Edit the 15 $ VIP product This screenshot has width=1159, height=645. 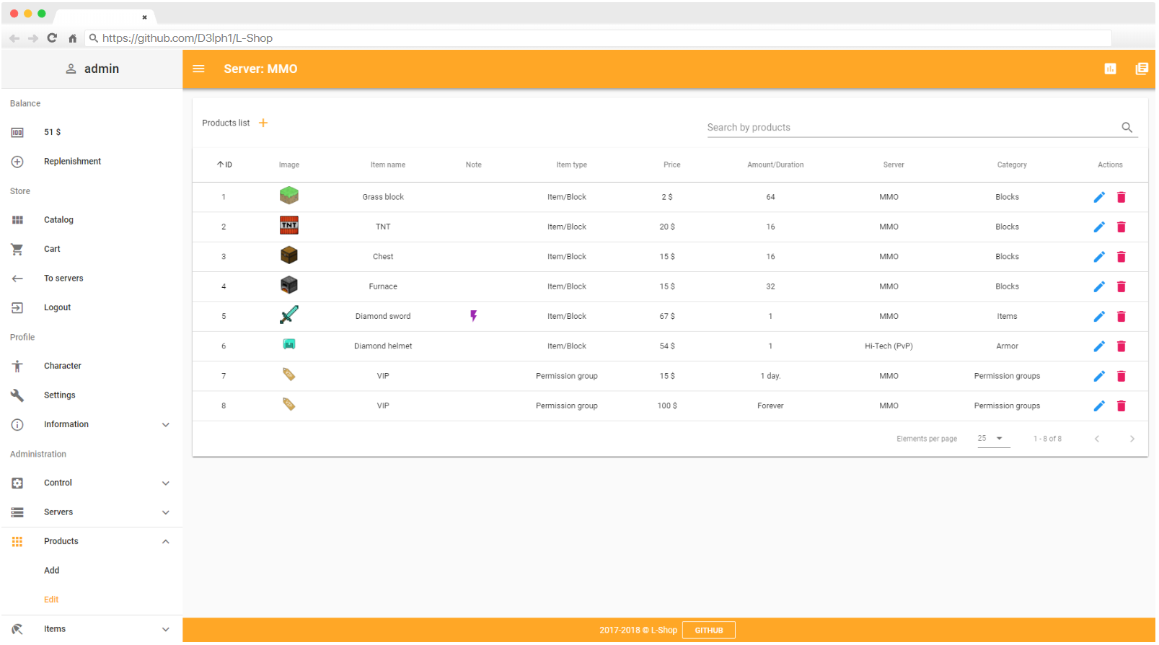pos(1099,376)
